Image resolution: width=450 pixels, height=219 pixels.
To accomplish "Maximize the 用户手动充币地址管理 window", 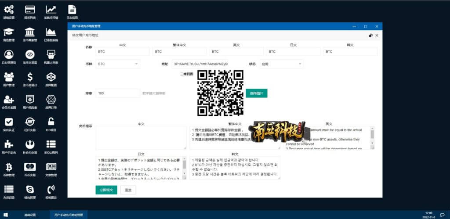I will 365,26.
